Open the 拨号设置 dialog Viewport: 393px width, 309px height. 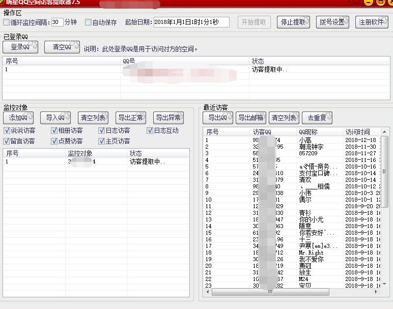tap(332, 22)
